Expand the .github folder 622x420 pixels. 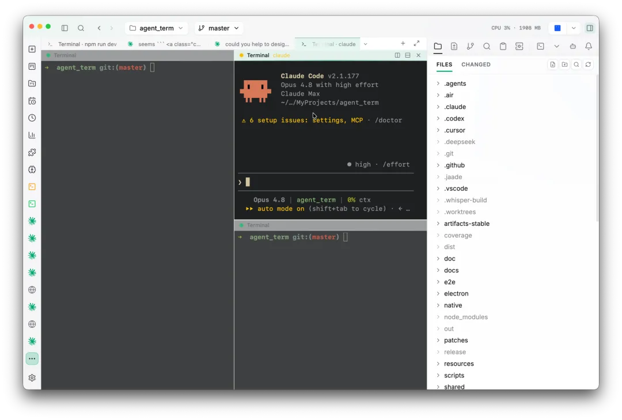click(x=438, y=165)
